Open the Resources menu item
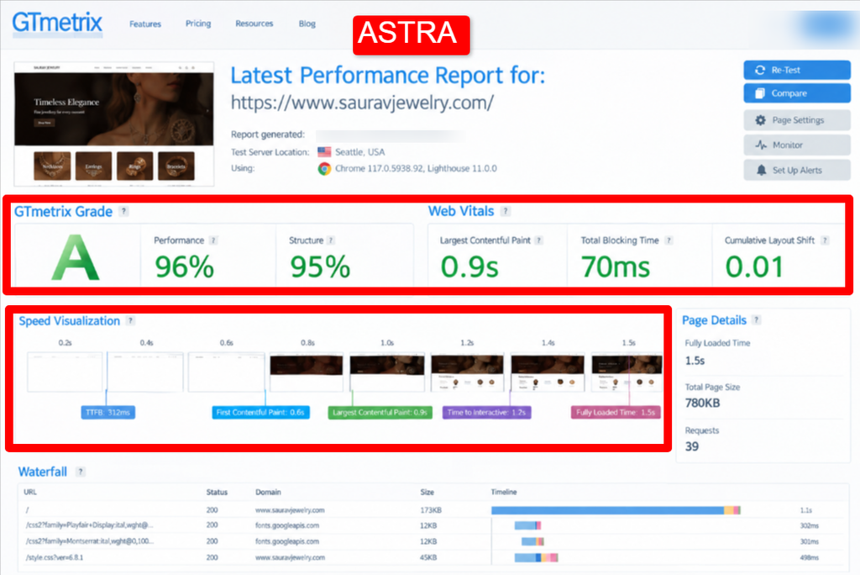Image resolution: width=860 pixels, height=575 pixels. point(254,24)
